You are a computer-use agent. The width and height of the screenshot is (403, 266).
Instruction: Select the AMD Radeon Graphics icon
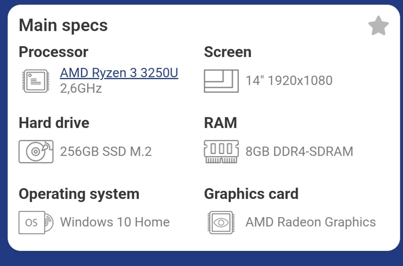221,222
